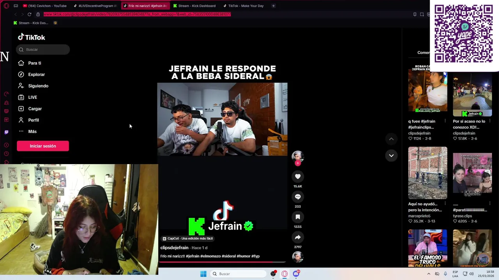Screen dimensions: 499x280
Task: Open the creator avatar above the like button
Action: (298, 156)
